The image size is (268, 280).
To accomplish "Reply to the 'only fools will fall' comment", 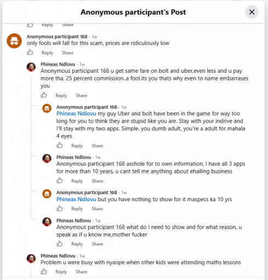I will 48,53.
